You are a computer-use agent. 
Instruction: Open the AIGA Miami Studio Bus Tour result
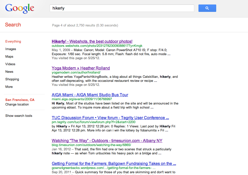90,95
